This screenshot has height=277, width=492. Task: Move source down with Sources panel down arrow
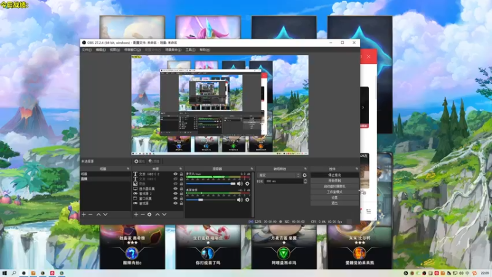164,214
